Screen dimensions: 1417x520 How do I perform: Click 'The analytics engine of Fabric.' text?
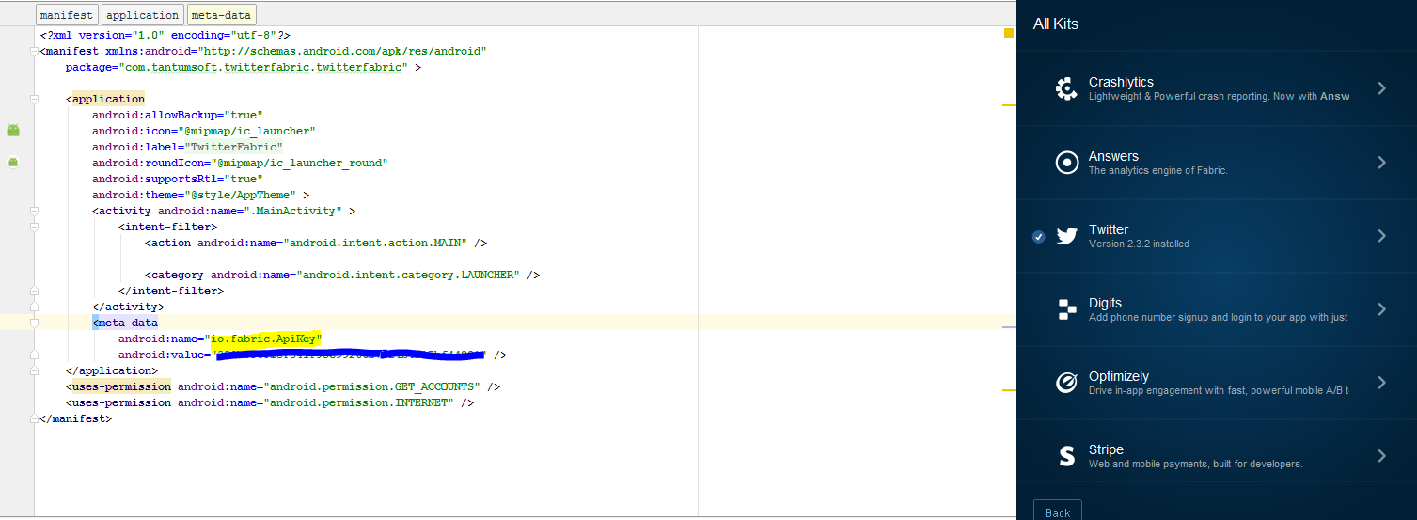[1158, 170]
